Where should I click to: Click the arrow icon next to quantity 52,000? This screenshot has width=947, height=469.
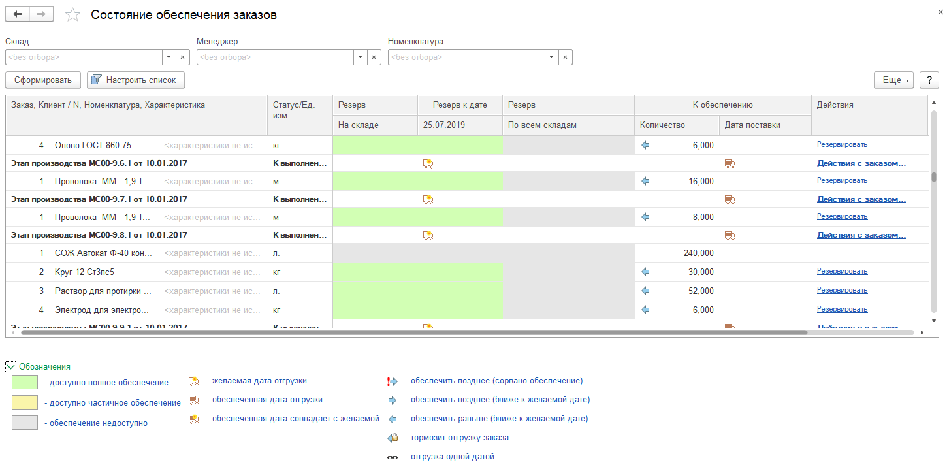pos(646,291)
